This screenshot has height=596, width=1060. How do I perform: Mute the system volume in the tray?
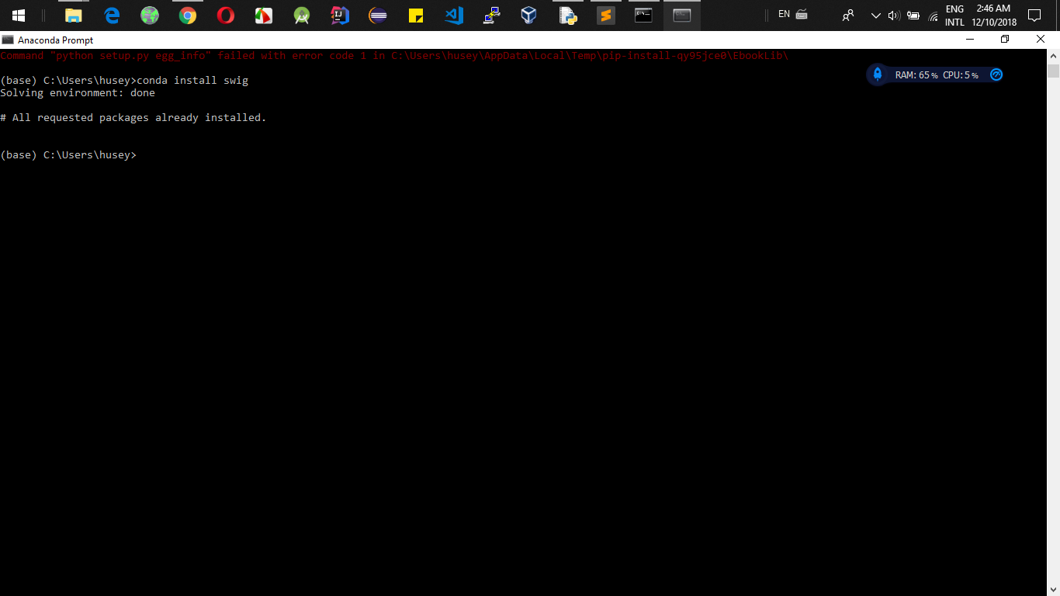click(894, 15)
